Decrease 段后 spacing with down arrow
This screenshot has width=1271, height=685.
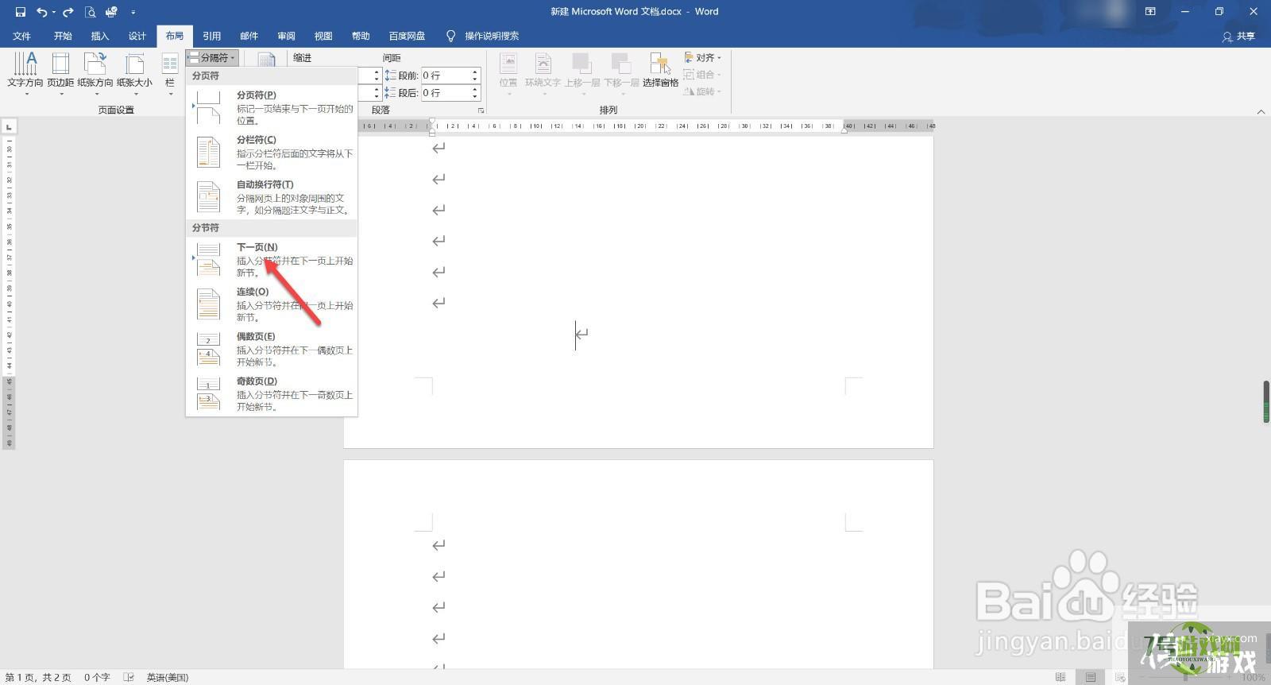tap(475, 97)
